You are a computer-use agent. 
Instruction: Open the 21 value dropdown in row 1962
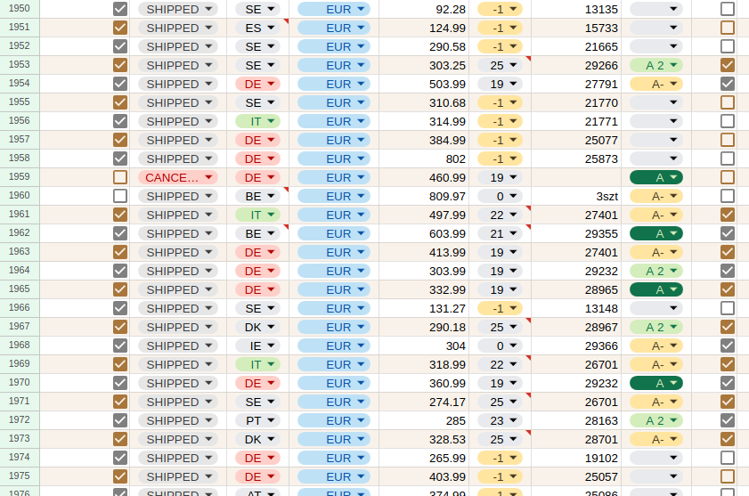coord(500,233)
